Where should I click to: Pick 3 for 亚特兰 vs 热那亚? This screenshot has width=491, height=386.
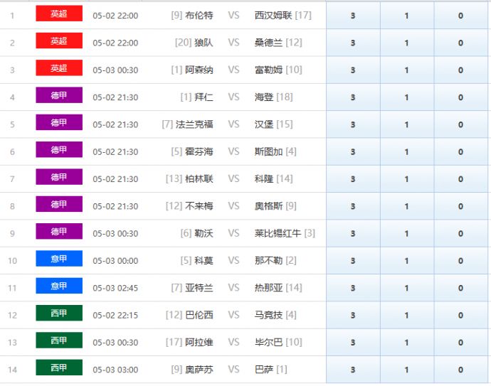point(353,287)
